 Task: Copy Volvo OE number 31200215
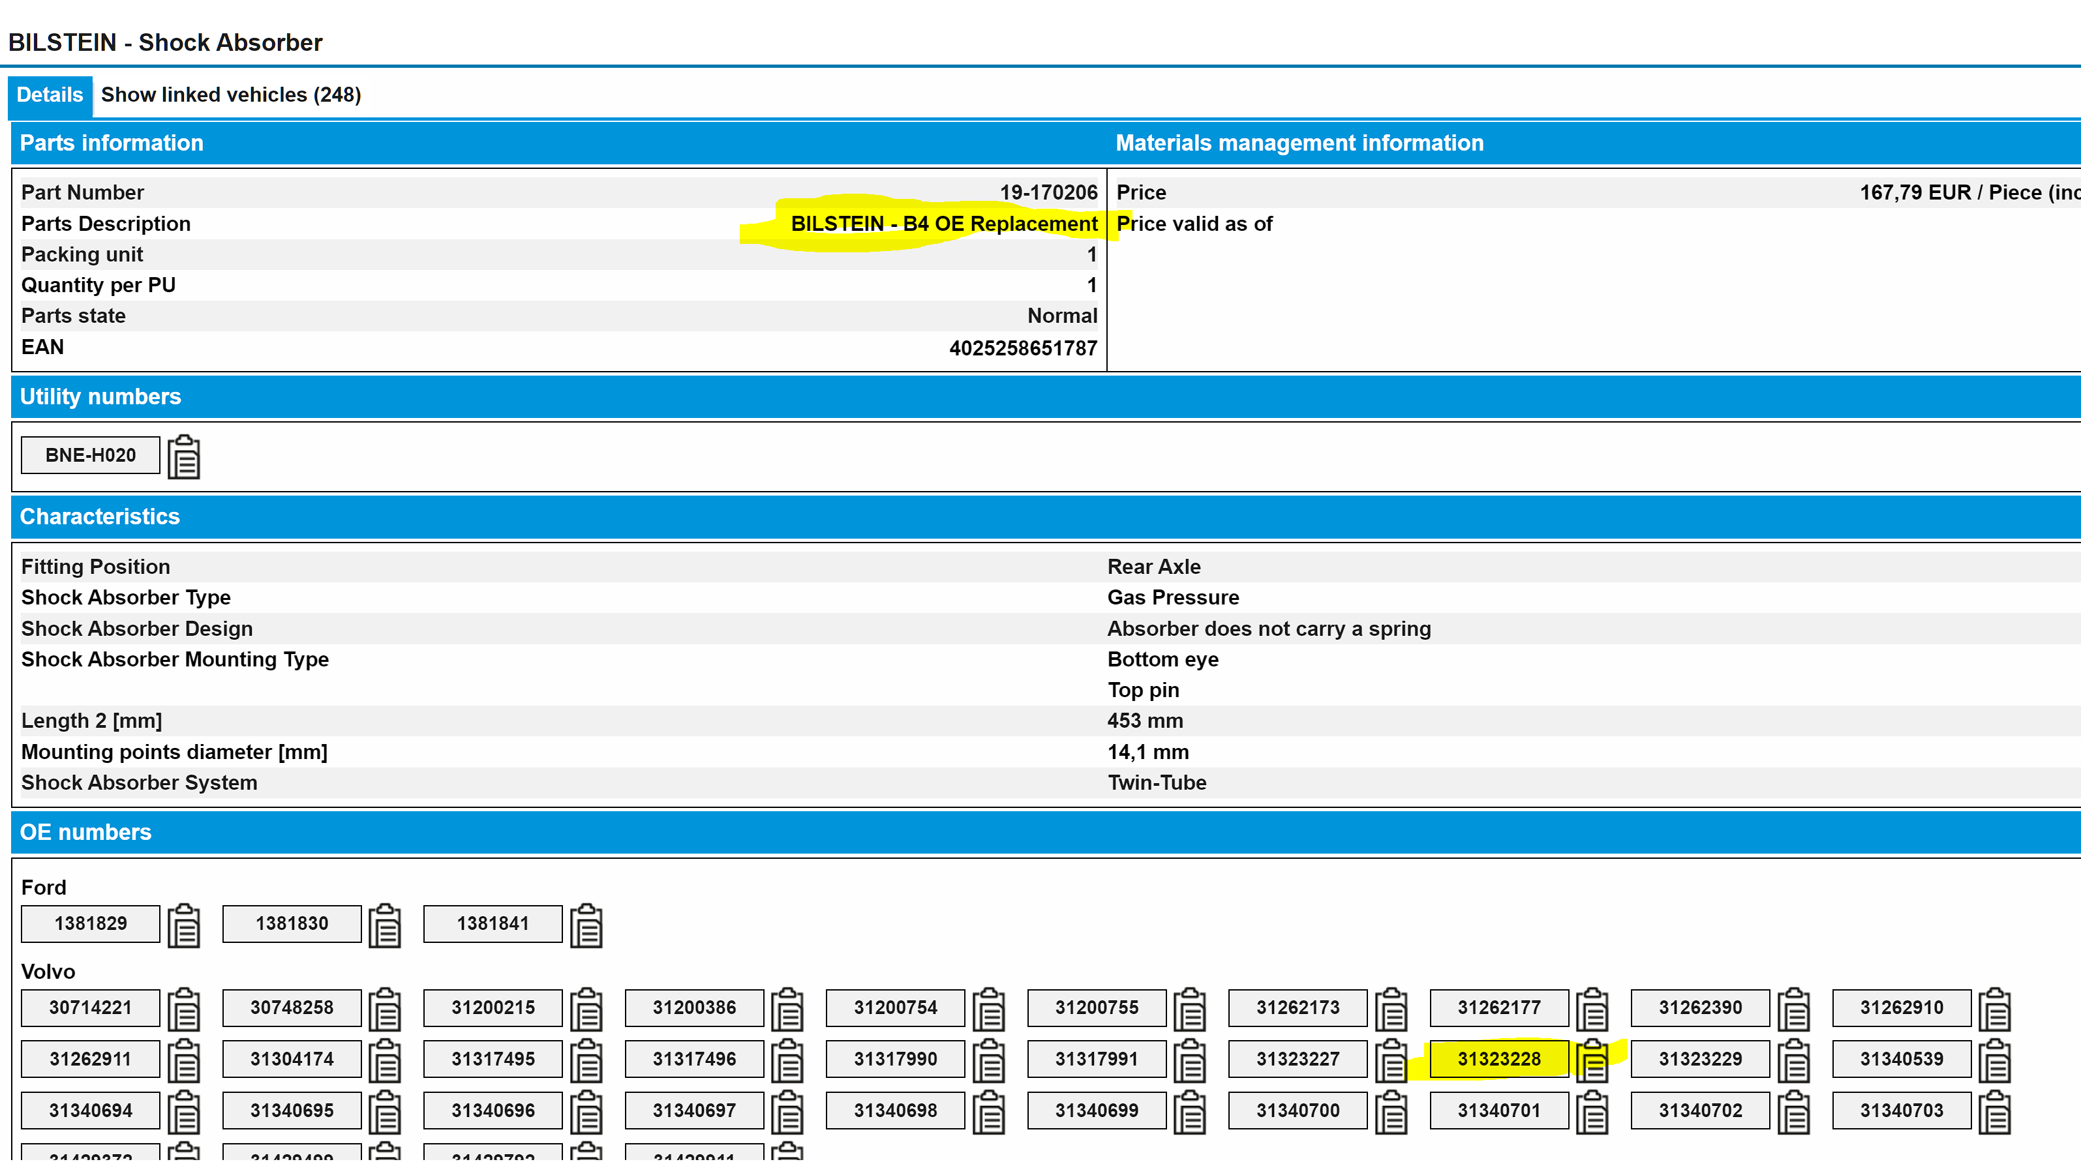point(586,1009)
